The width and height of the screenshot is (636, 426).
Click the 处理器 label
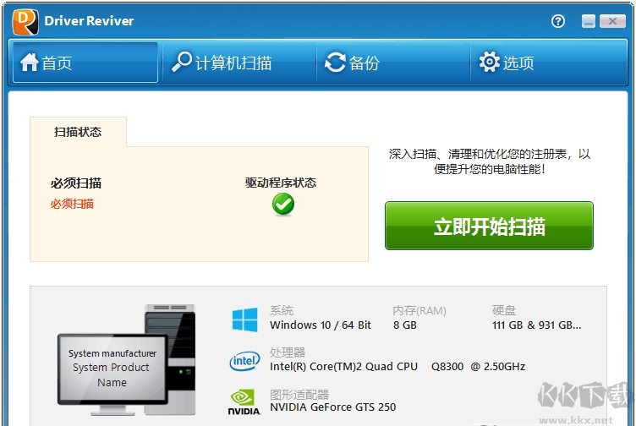[x=288, y=352]
